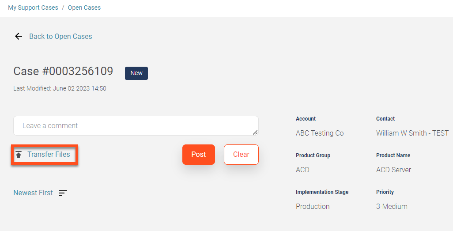The height and width of the screenshot is (231, 453).
Task: Click the Case #0003256109 heading
Action: click(x=63, y=71)
